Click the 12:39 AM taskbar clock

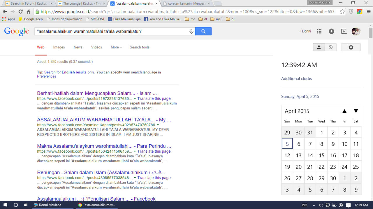coord(361,205)
